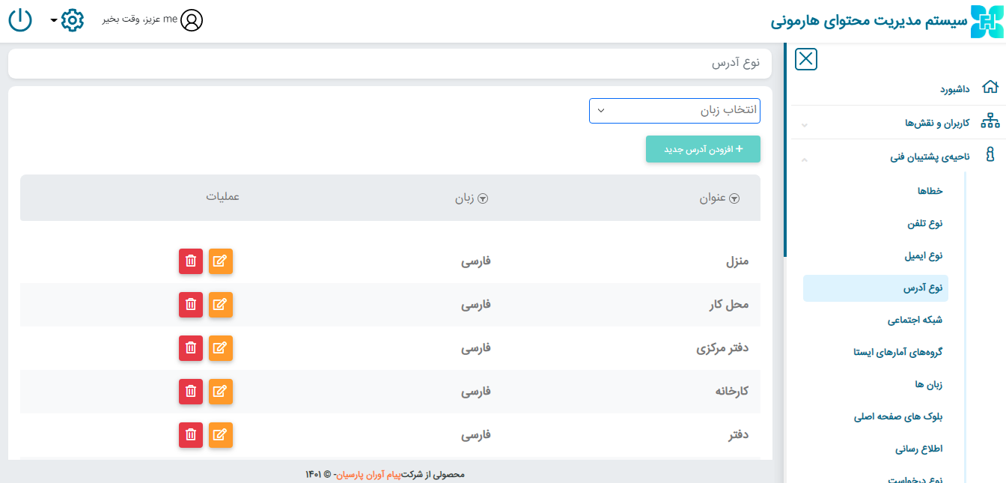The width and height of the screenshot is (1006, 483).
Task: Sort table by عنوان column filter icon
Action: coord(734,198)
